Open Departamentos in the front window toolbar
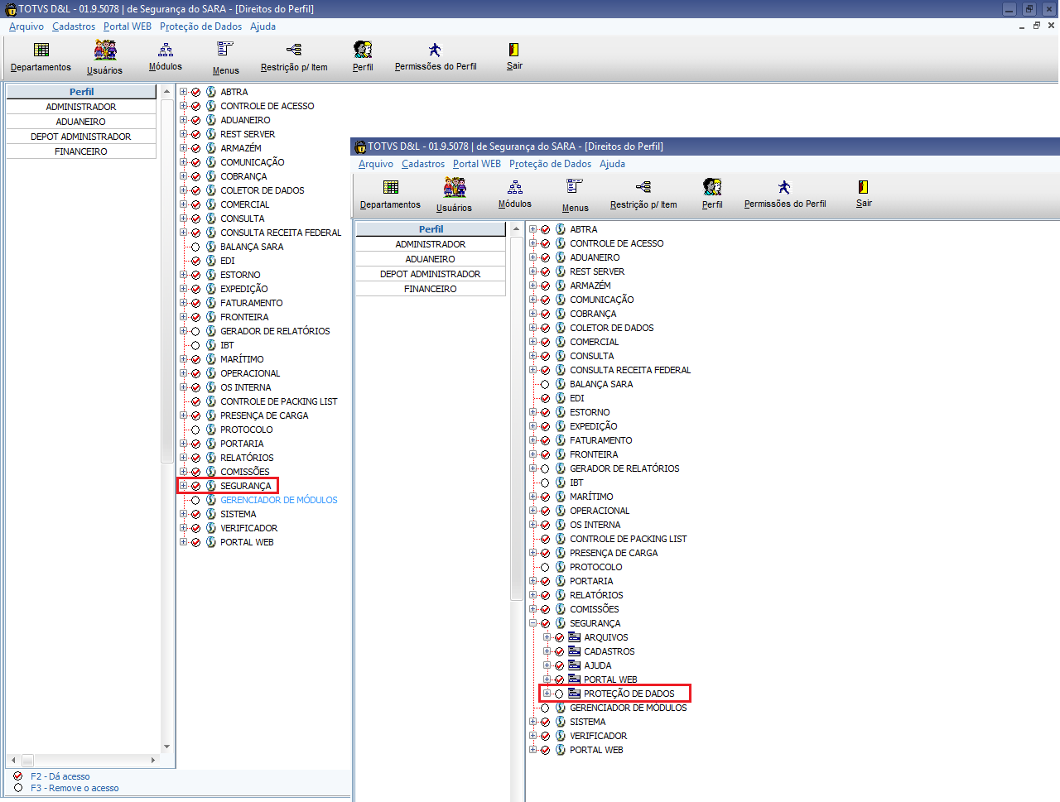Image resolution: width=1060 pixels, height=802 pixels. 390,194
